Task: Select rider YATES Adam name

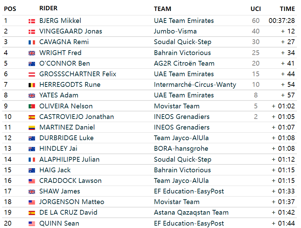Action: [x=59, y=95]
